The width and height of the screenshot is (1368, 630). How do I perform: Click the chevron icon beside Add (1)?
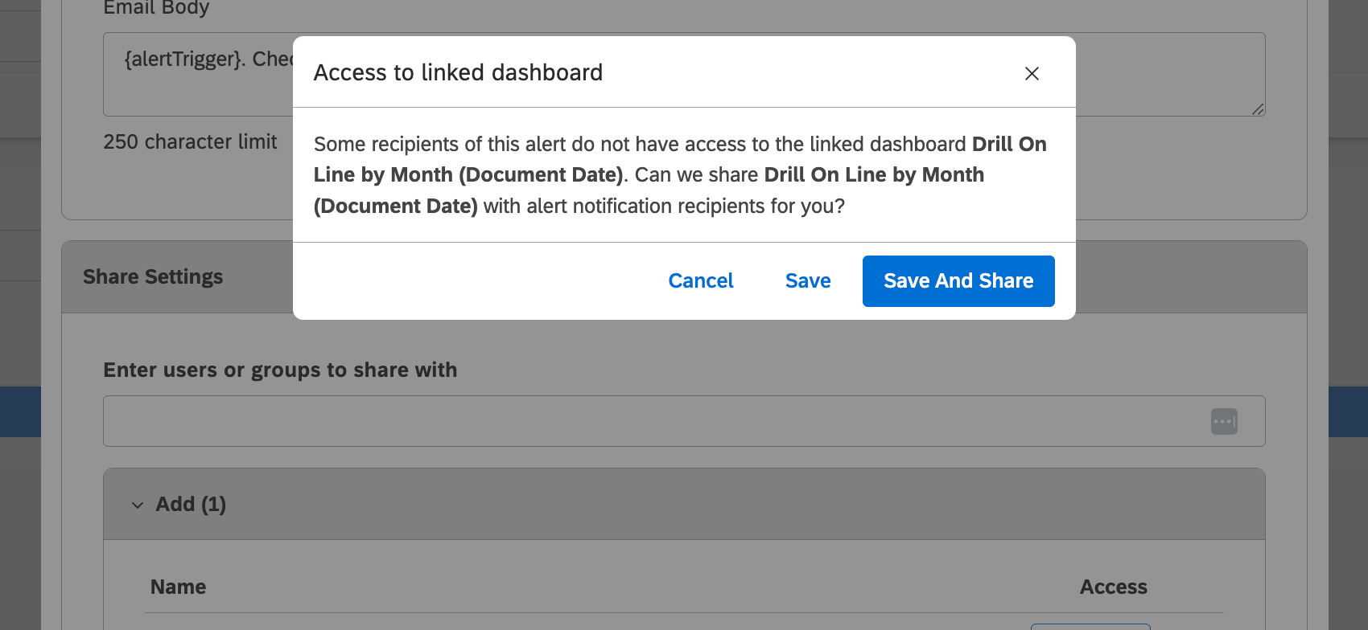click(137, 505)
